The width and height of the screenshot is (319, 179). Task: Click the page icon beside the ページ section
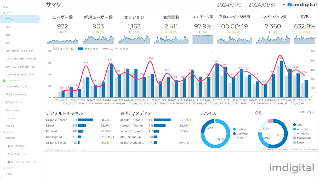4,132
